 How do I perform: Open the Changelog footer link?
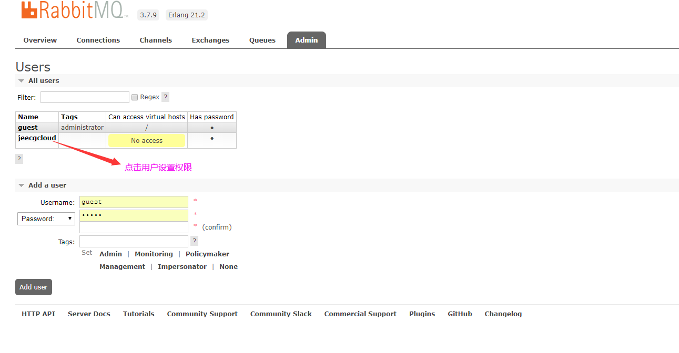[503, 314]
